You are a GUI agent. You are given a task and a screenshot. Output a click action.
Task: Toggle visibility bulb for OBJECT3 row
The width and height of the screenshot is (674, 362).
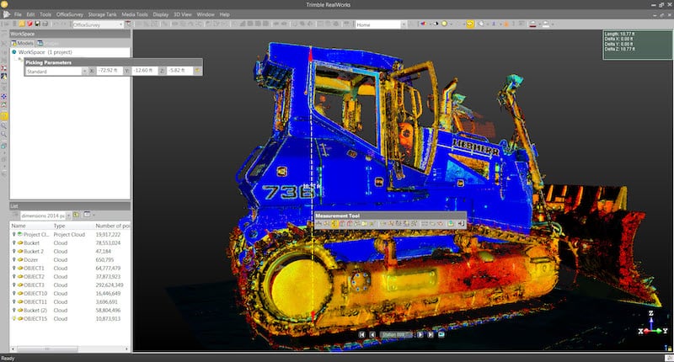tap(13, 285)
